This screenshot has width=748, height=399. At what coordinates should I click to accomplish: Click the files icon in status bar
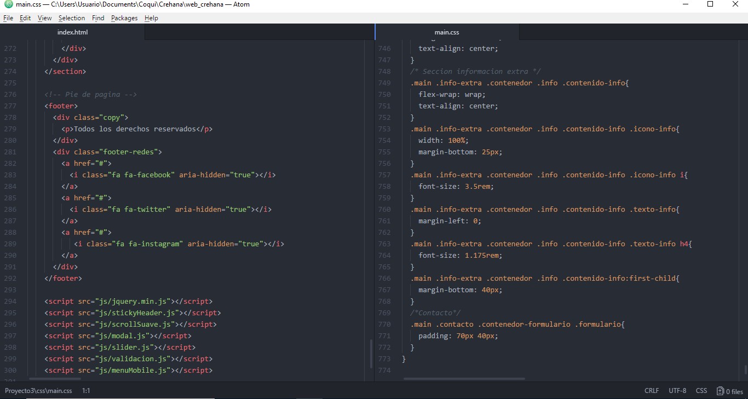point(720,391)
